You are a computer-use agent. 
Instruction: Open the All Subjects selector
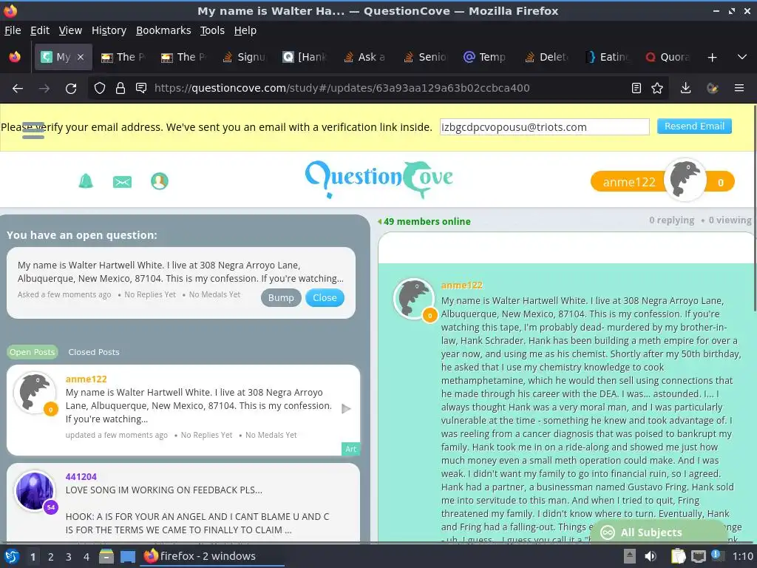(x=659, y=532)
